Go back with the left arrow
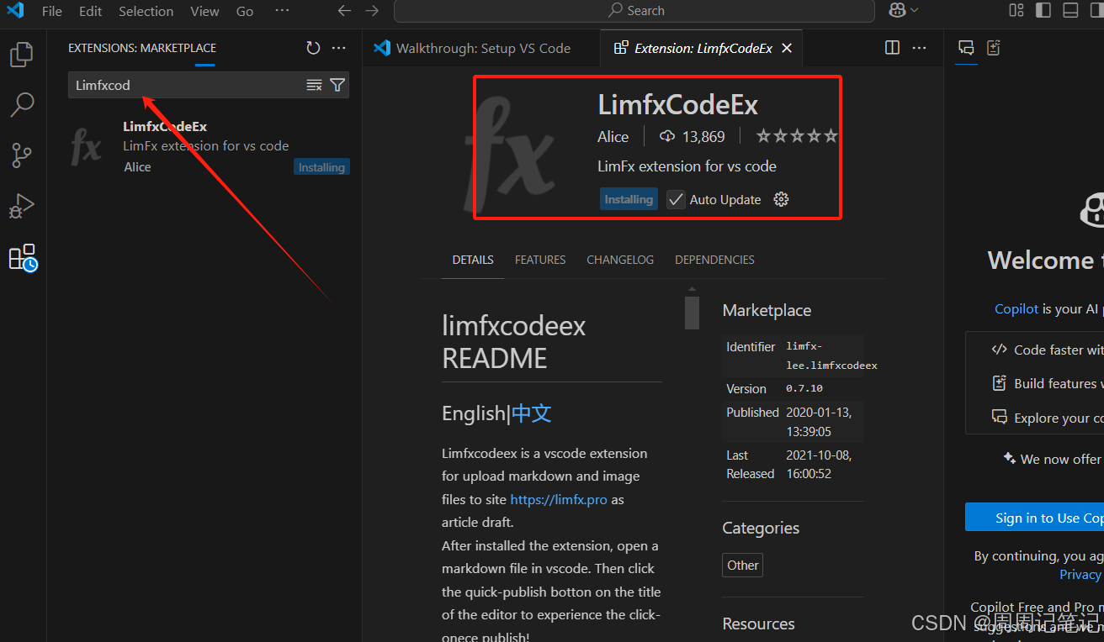This screenshot has height=642, width=1104. click(344, 11)
